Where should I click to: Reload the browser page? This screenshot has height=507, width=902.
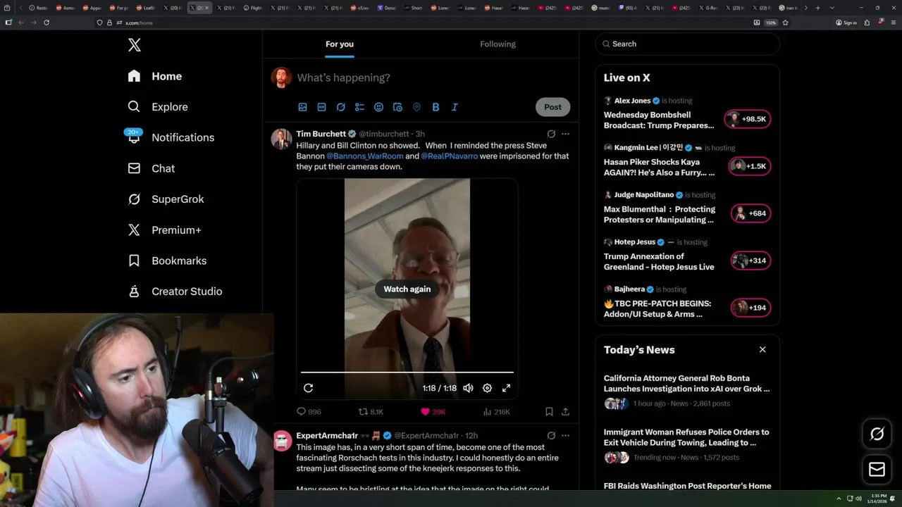47,23
